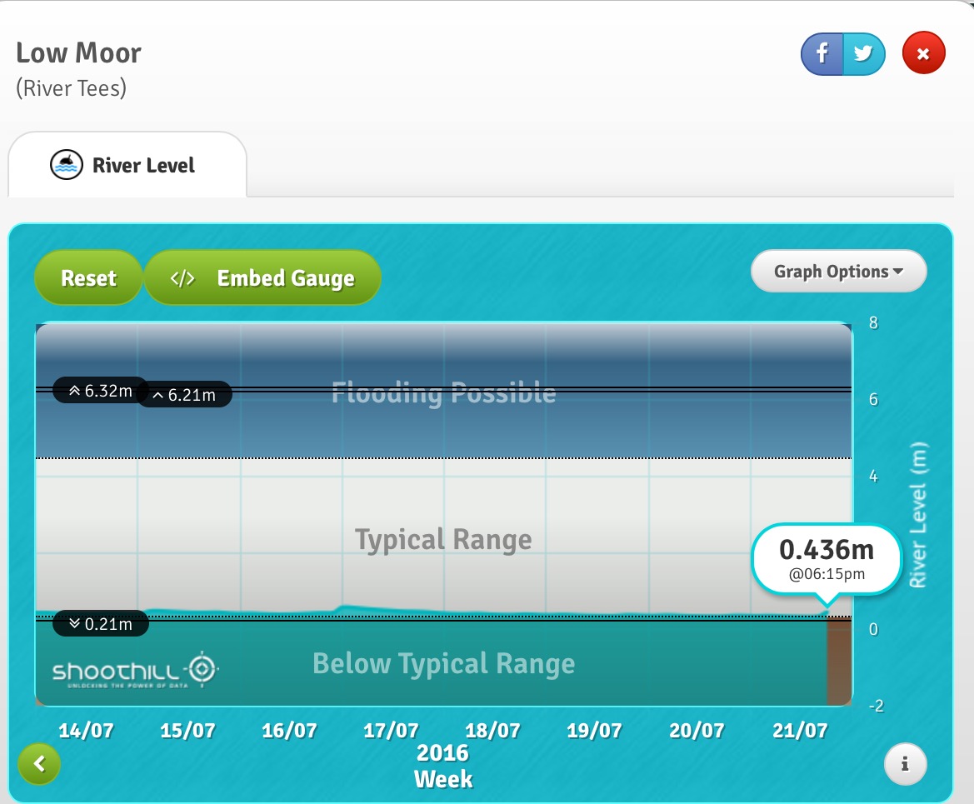Click the 0.436m current reading tooltip
This screenshot has height=804, width=974.
click(x=826, y=558)
